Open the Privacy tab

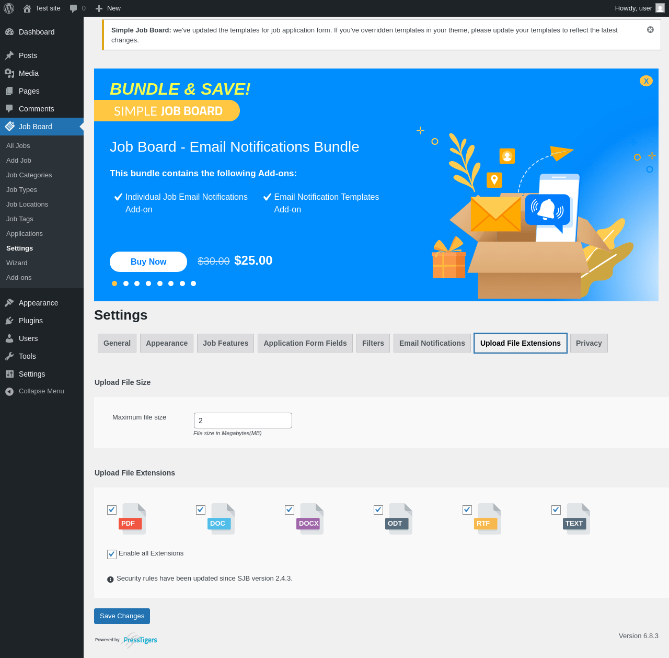click(589, 343)
